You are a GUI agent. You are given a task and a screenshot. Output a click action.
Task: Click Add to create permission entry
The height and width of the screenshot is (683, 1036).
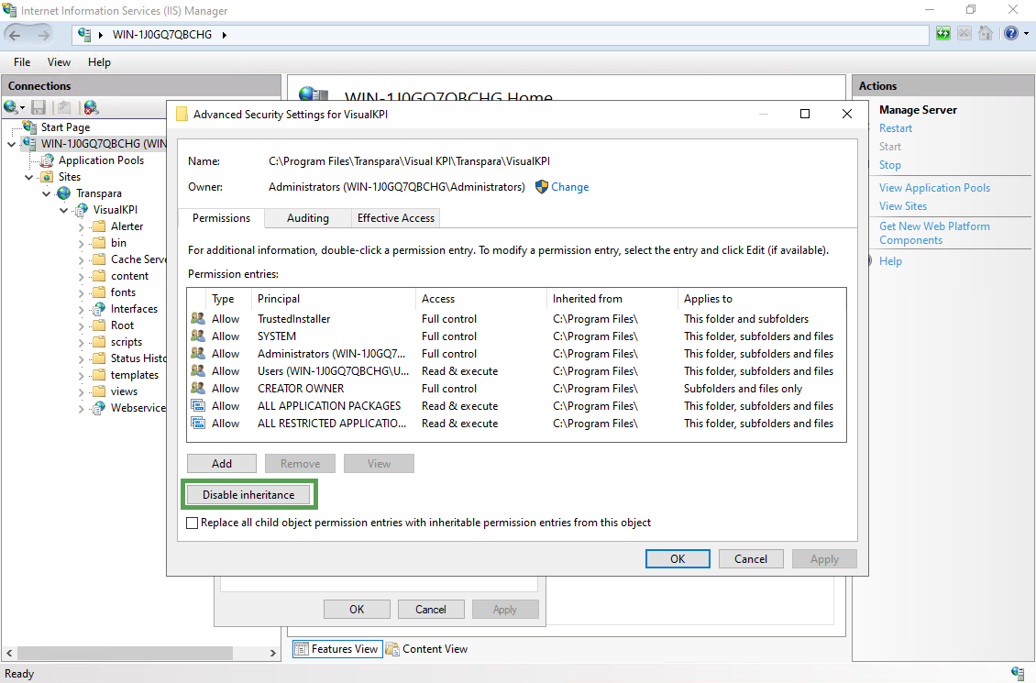pos(222,464)
